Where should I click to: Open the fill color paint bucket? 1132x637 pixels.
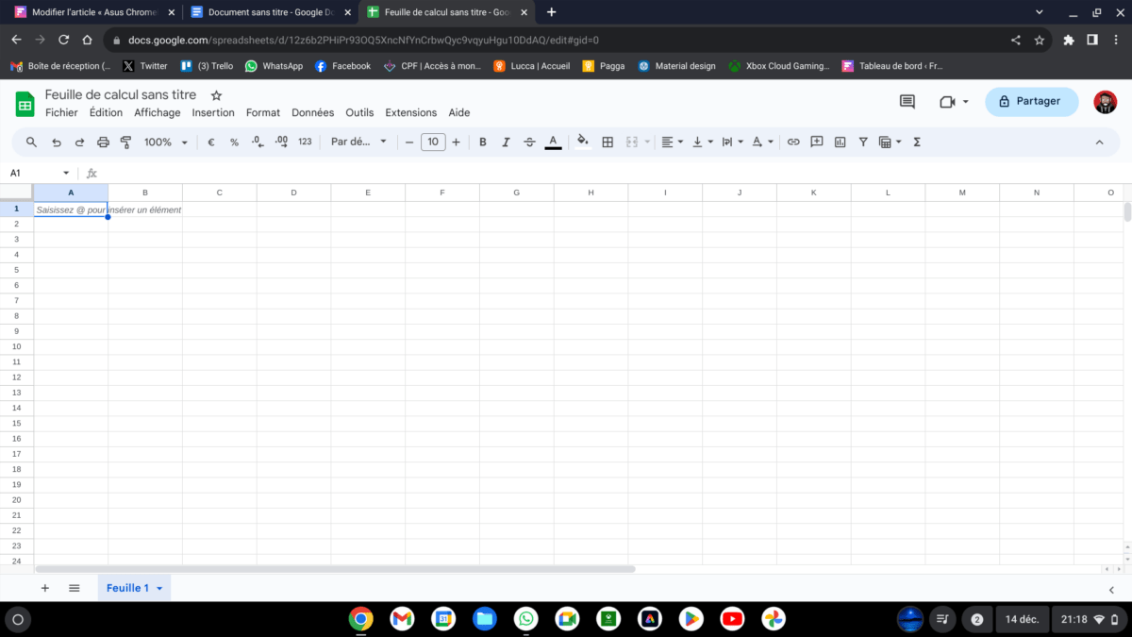pyautogui.click(x=582, y=142)
